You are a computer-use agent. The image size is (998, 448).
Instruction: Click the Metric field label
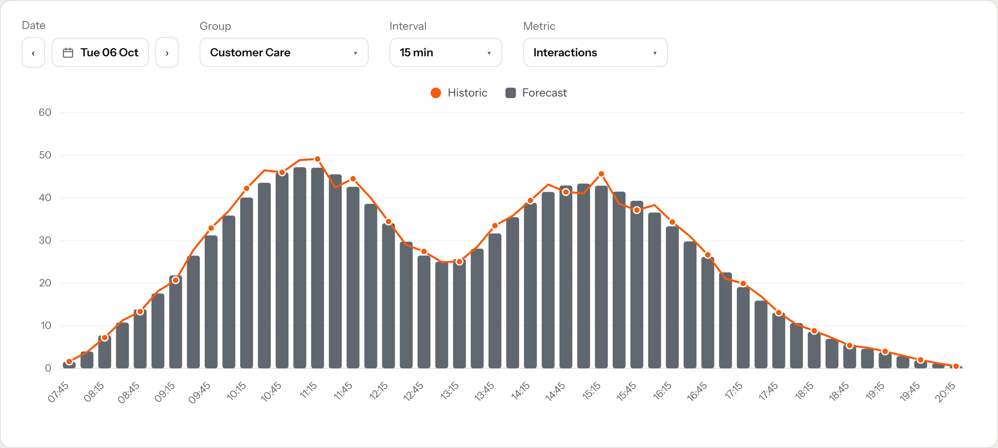(x=539, y=26)
